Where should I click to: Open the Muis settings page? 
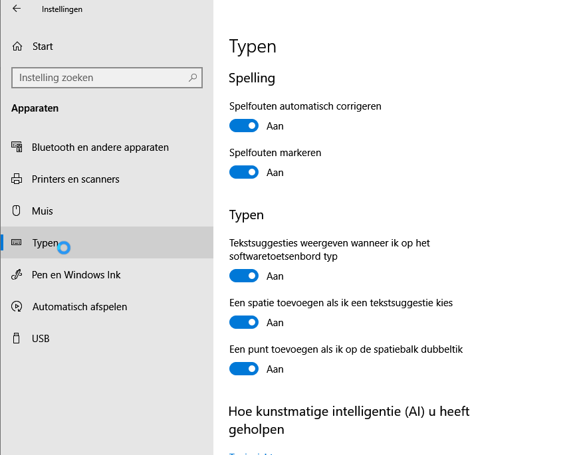tap(43, 211)
